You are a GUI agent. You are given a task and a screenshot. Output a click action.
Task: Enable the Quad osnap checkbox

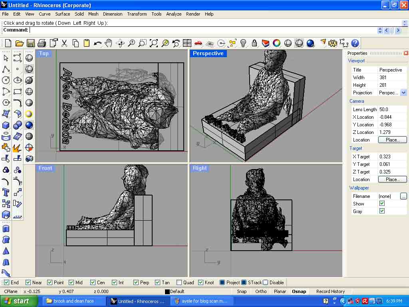tap(179, 283)
